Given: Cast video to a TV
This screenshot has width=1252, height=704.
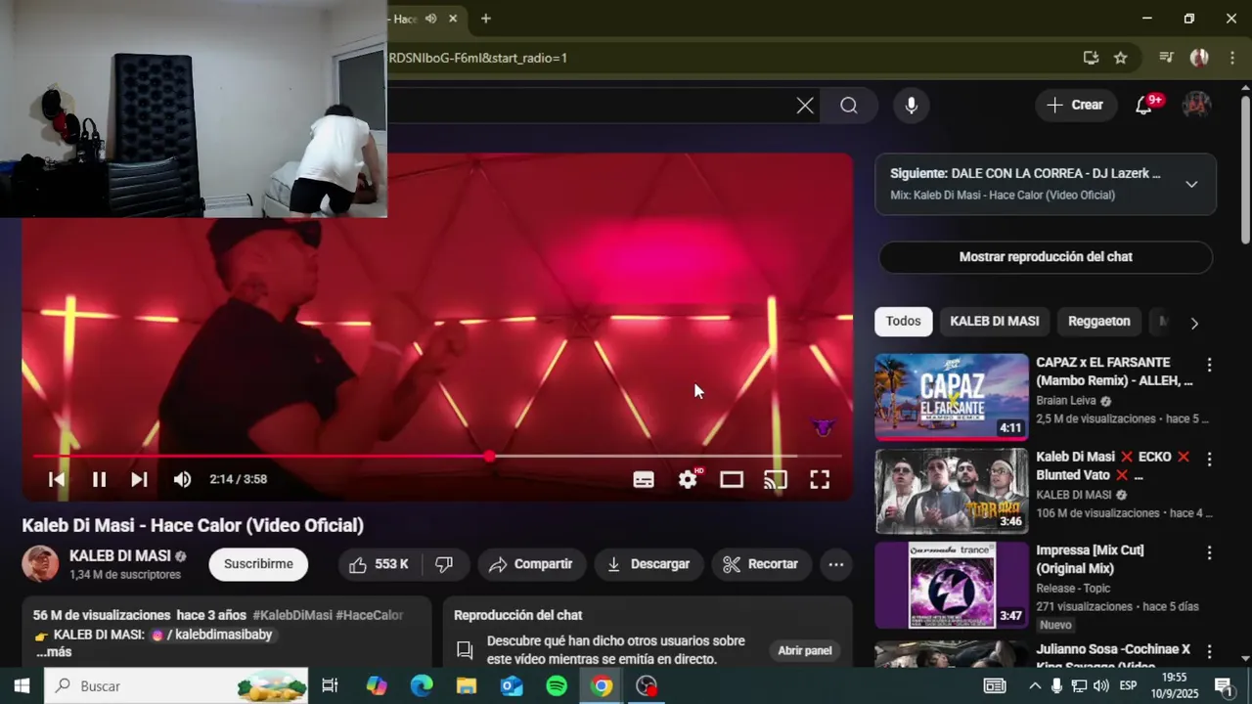Looking at the screenshot, I should point(775,479).
